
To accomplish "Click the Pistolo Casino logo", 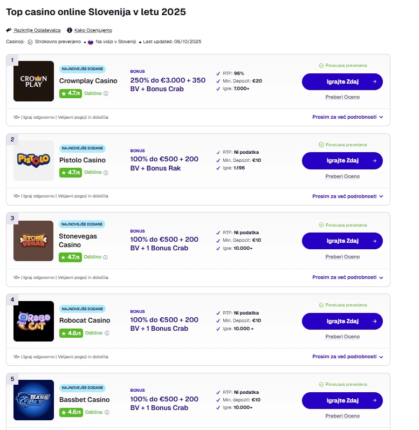I will [33, 160].
